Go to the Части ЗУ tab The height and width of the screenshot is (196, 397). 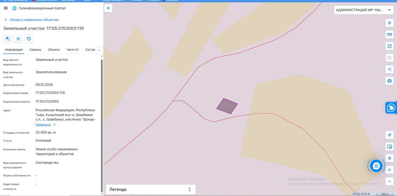point(72,50)
